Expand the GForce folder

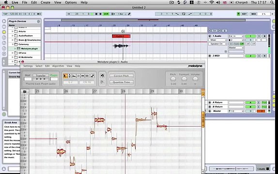[13, 53]
